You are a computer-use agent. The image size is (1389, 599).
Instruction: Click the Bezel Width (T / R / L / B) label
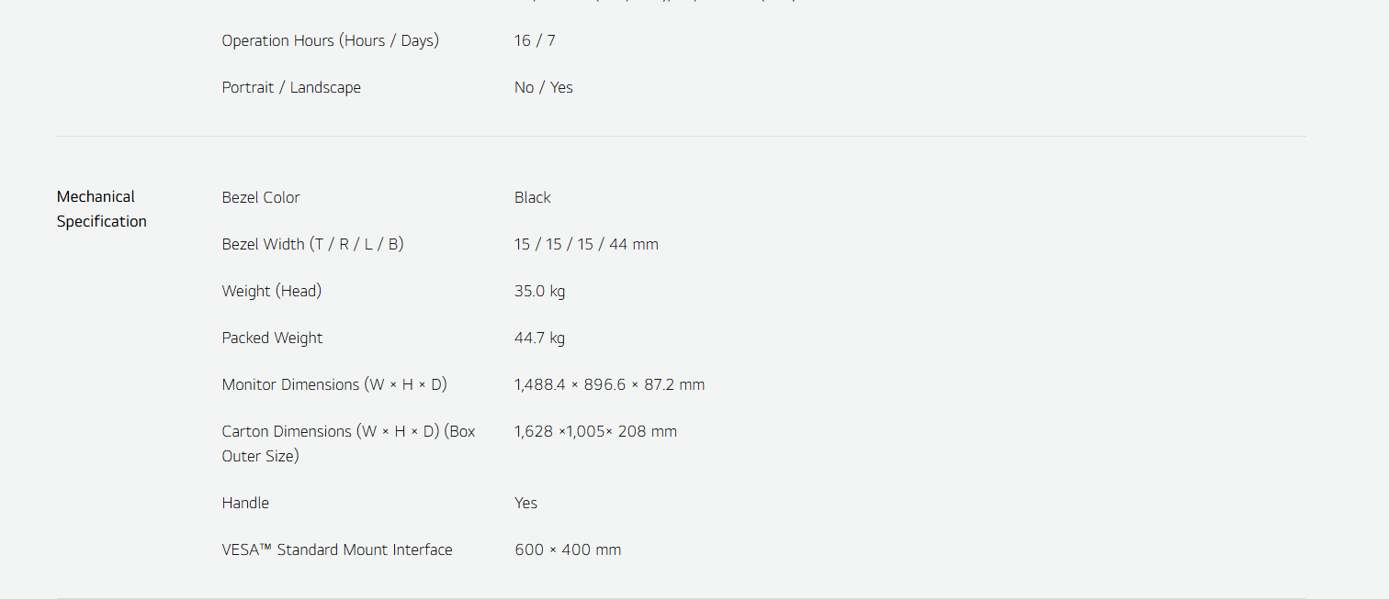coord(312,245)
